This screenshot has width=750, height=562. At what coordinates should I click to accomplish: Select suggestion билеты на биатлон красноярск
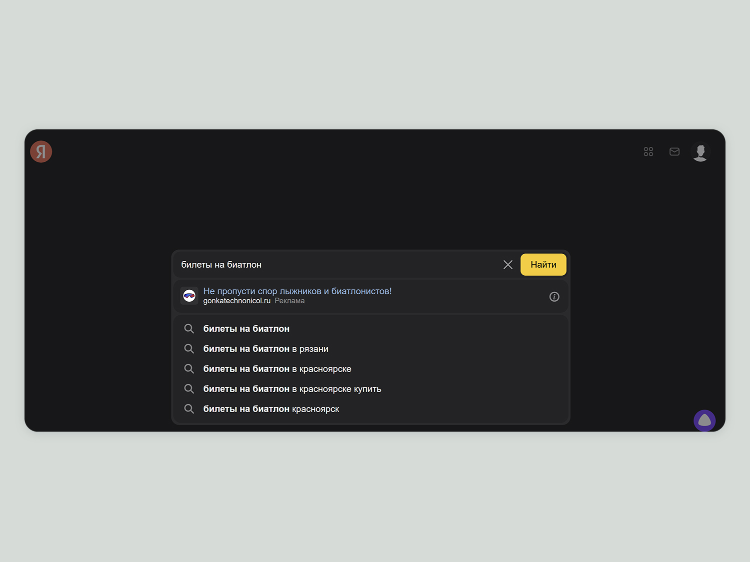point(370,409)
